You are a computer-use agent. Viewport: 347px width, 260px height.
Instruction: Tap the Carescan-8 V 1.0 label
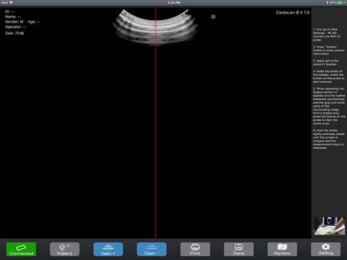pos(292,13)
